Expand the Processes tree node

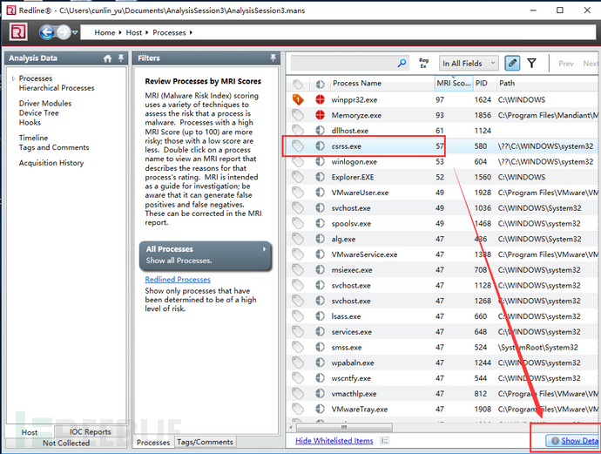[x=13, y=78]
